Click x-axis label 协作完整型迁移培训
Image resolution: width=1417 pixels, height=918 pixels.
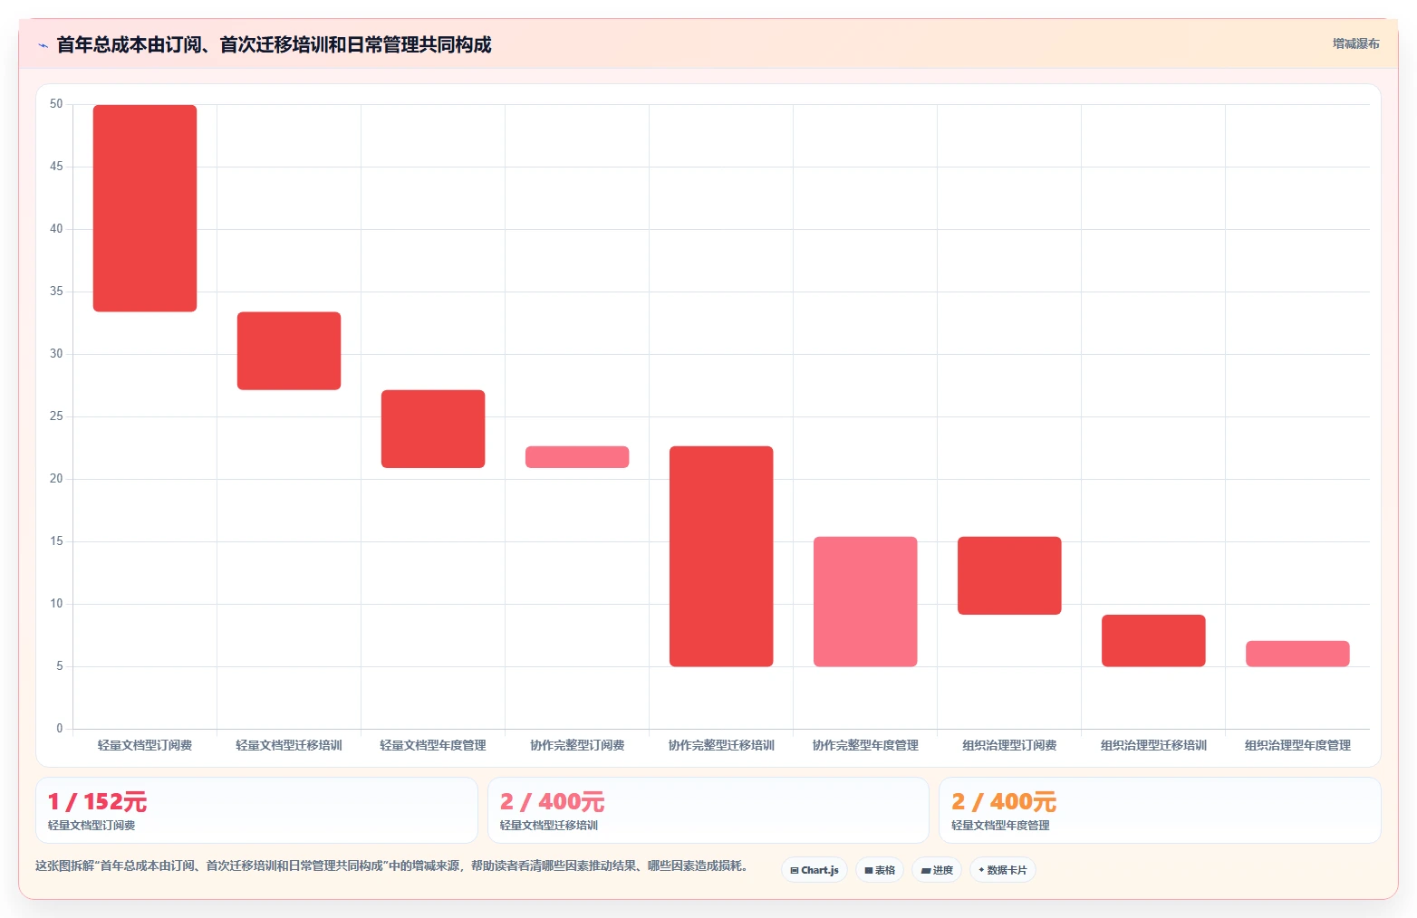coord(721,745)
